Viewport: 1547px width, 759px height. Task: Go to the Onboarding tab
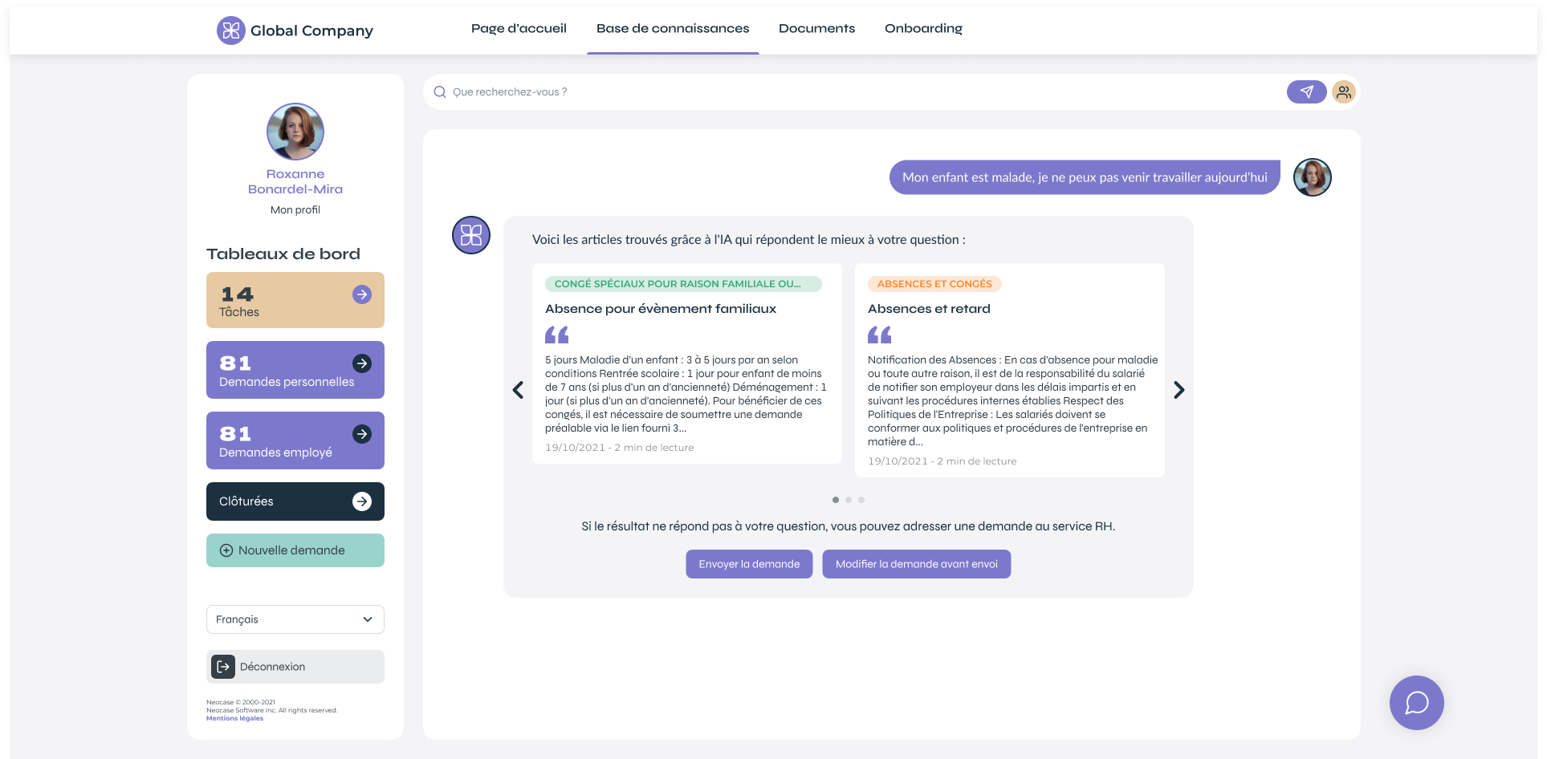click(x=923, y=29)
